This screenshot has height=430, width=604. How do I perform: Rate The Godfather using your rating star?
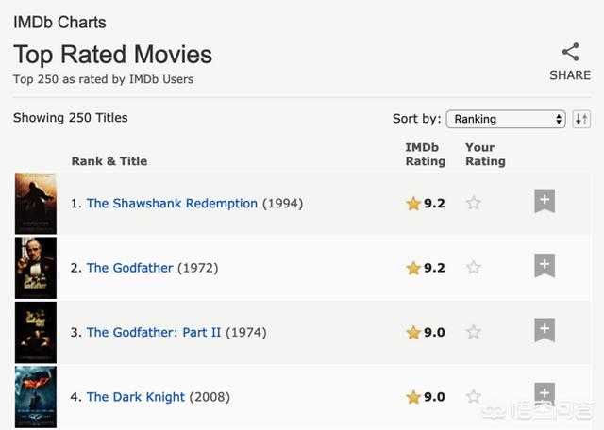(x=474, y=268)
